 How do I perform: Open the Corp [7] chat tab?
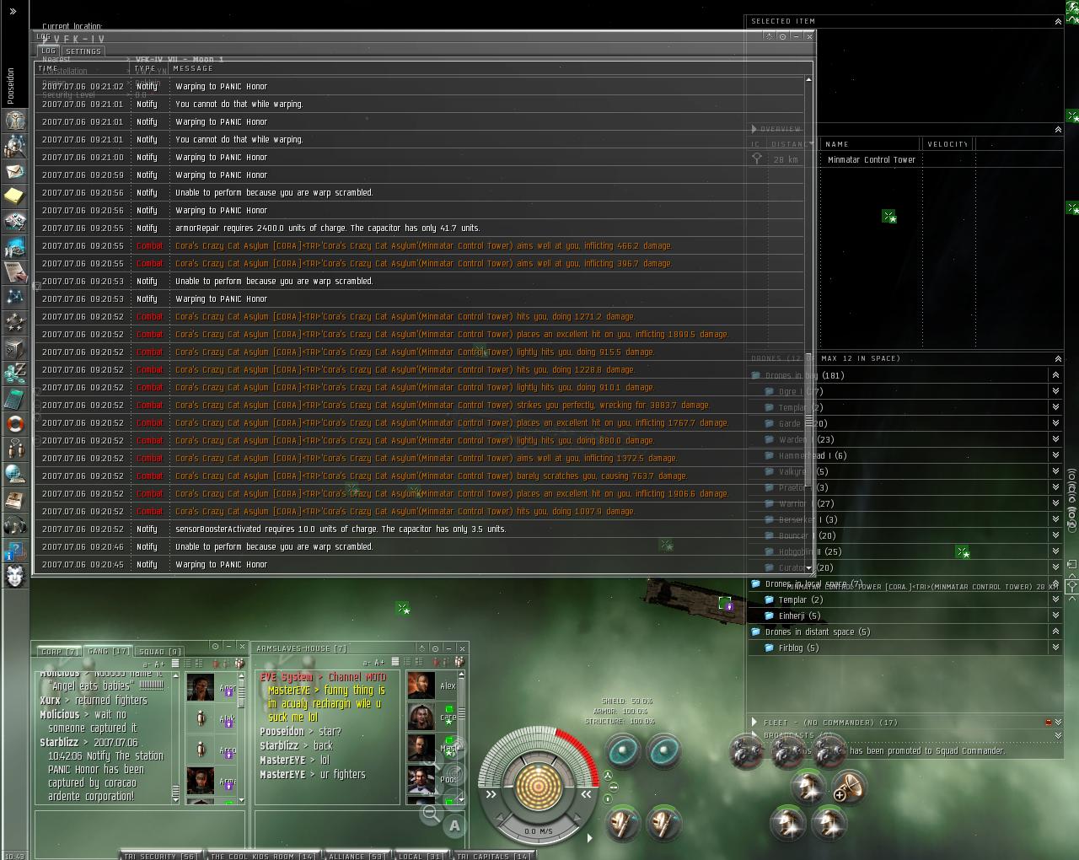tap(60, 651)
